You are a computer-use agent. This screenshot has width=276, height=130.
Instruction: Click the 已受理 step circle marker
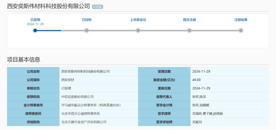click(x=35, y=30)
